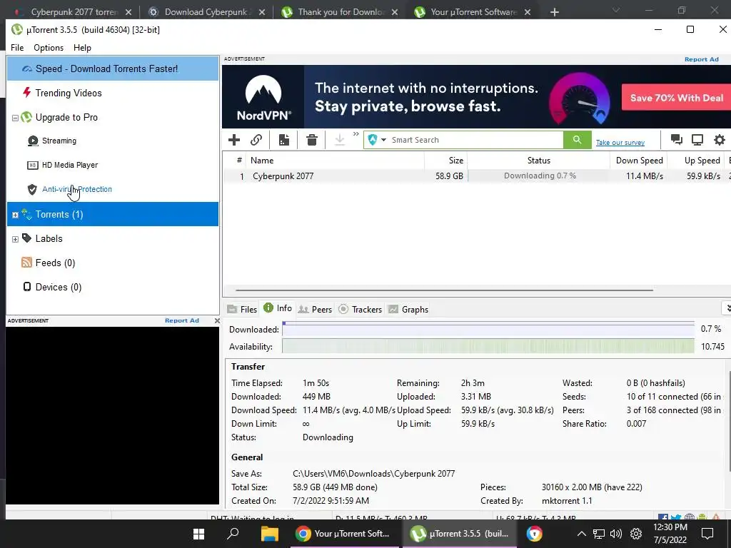Viewport: 731px width, 548px height.
Task: Sort torrents by Status column header
Action: (539, 161)
